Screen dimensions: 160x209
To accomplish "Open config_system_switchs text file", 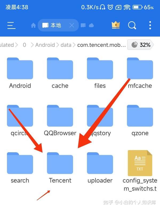I will 140,171.
